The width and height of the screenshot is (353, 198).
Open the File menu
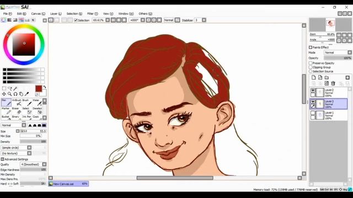click(x=7, y=14)
